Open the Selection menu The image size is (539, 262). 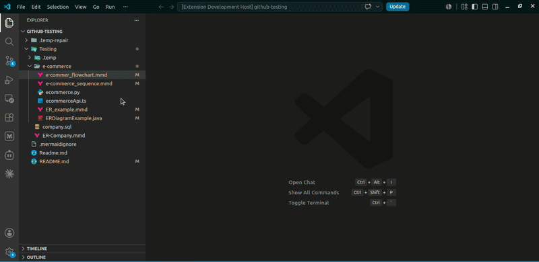coord(58,7)
